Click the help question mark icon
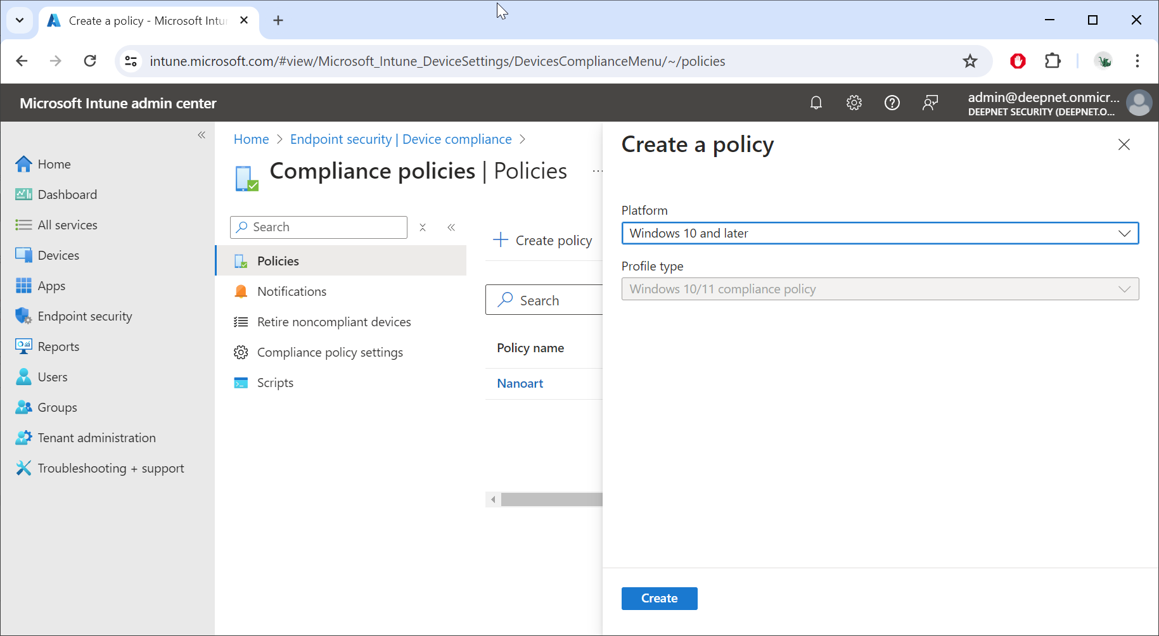The height and width of the screenshot is (636, 1159). click(892, 103)
